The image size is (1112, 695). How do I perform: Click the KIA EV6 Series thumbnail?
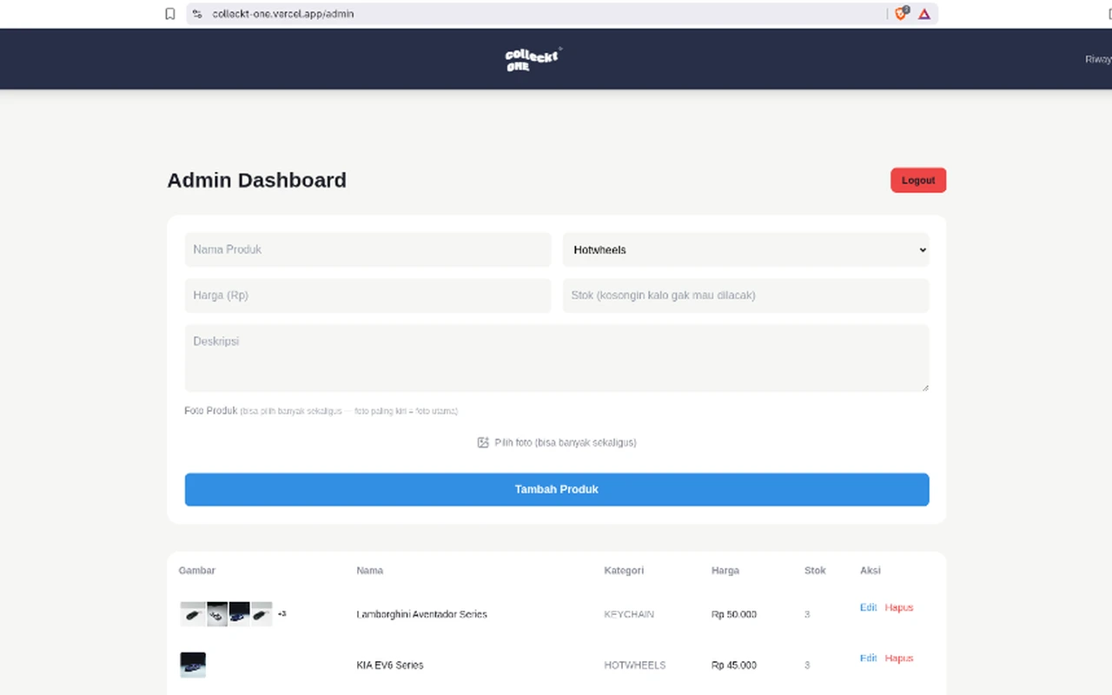193,665
